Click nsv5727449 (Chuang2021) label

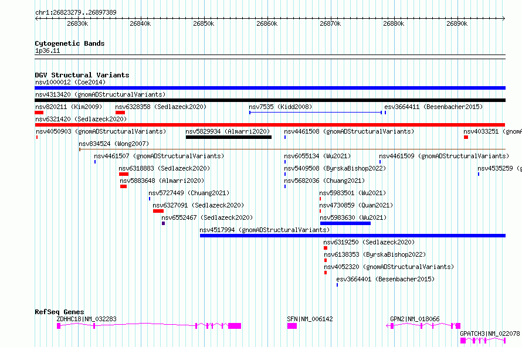(189, 193)
